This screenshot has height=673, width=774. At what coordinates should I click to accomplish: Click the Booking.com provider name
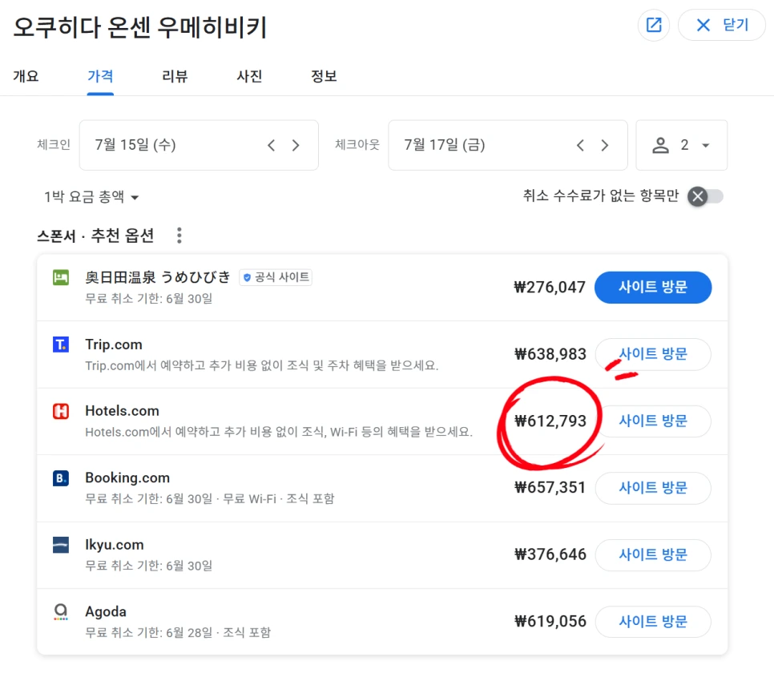[x=127, y=478]
